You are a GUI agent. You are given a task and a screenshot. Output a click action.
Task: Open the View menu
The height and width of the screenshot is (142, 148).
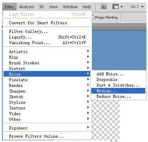click(53, 7)
